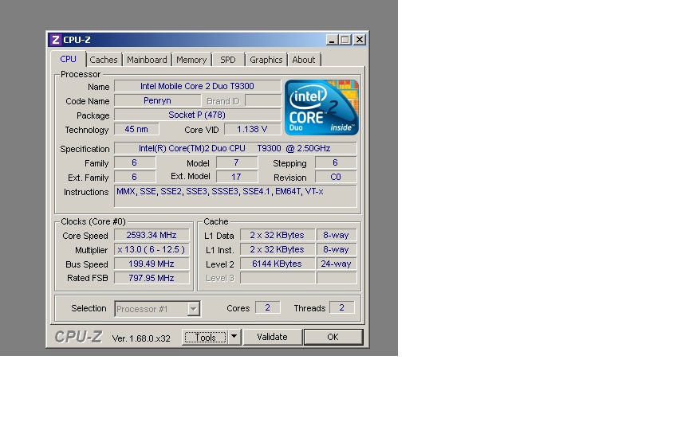Show the Graphics tab
Image resolution: width=689 pixels, height=430 pixels.
[x=266, y=60]
